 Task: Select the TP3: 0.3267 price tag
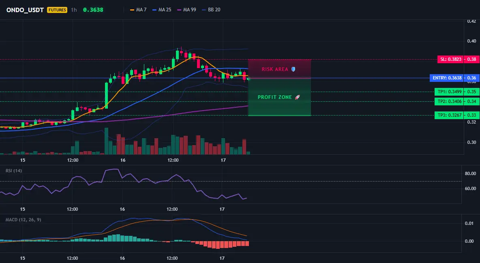tap(449, 115)
